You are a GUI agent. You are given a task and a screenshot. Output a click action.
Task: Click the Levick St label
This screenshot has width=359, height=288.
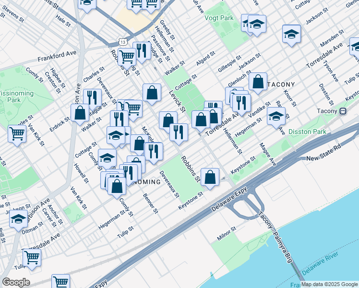tap(177, 101)
